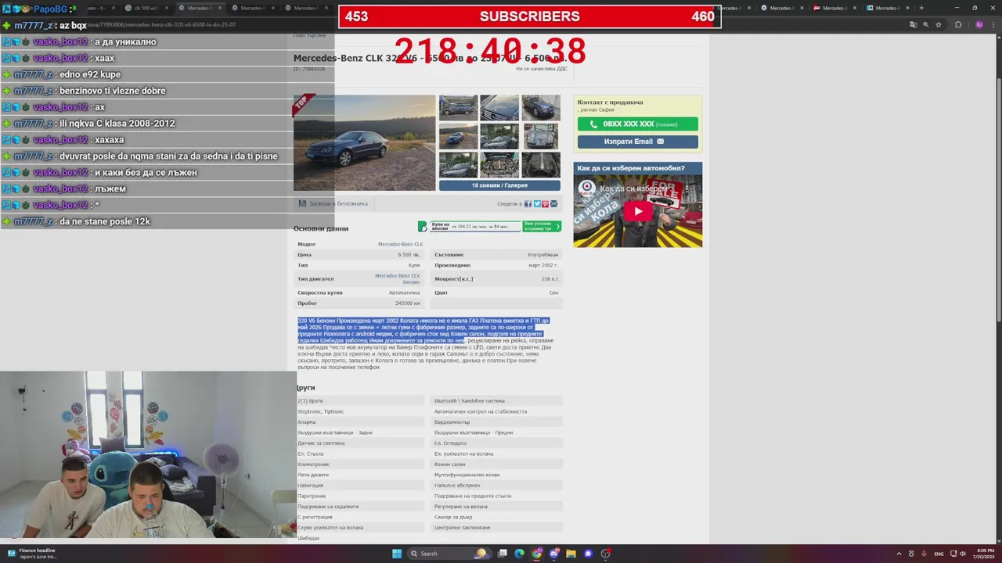This screenshot has width=1002, height=563.
Task: Show the seller's phone number
Action: click(x=637, y=124)
